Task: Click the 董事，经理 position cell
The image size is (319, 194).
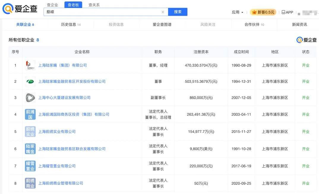Action: click(158, 66)
